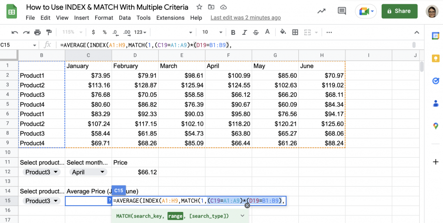Click the Redo icon
The width and height of the screenshot is (443, 223).
tap(26, 32)
